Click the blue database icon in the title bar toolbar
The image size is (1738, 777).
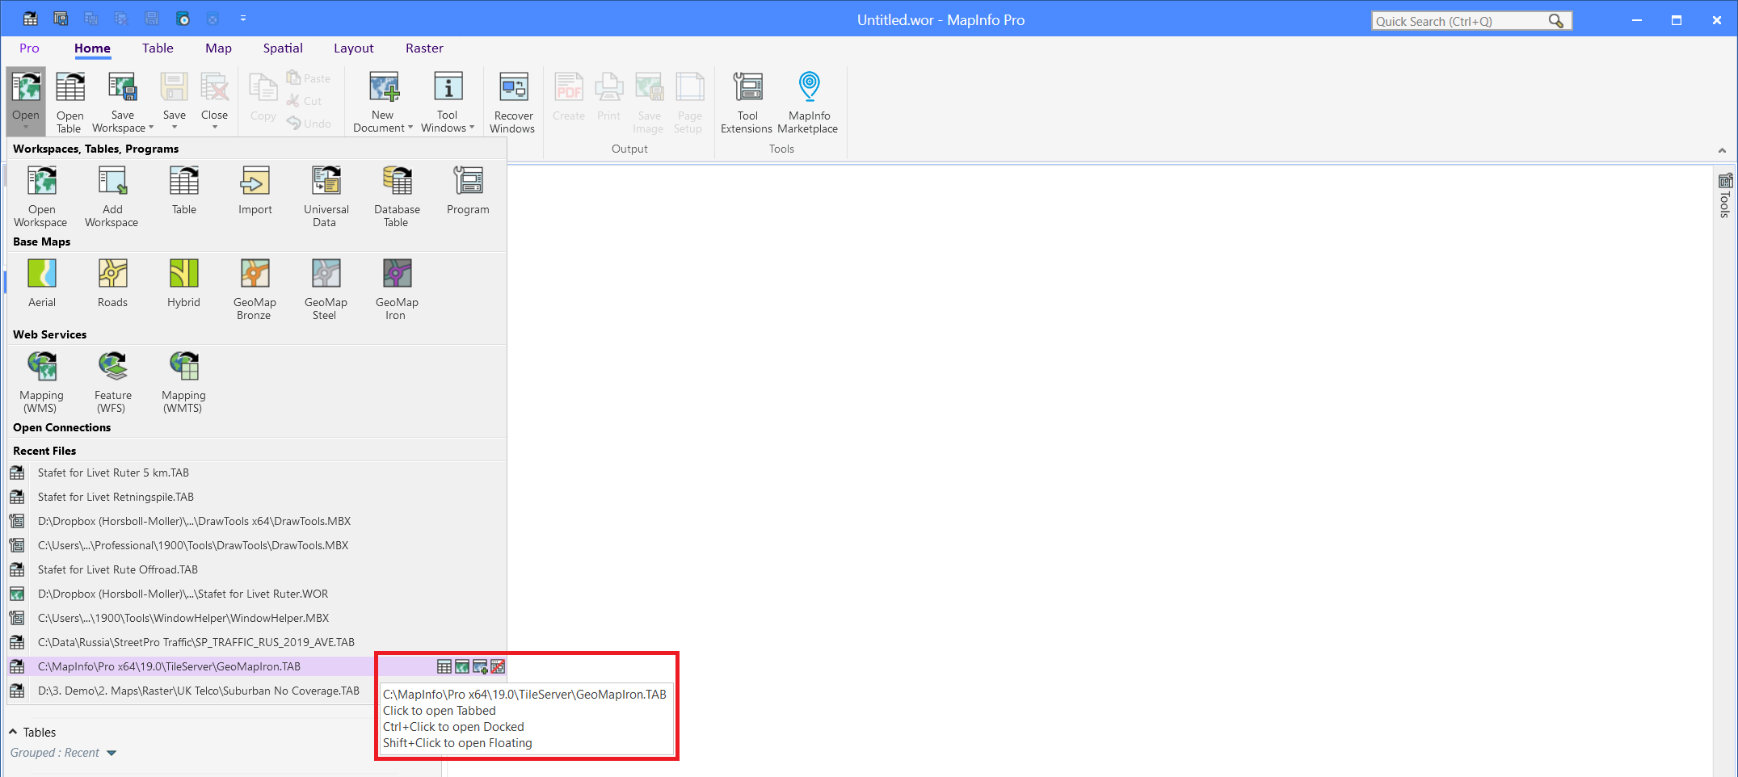click(x=183, y=19)
